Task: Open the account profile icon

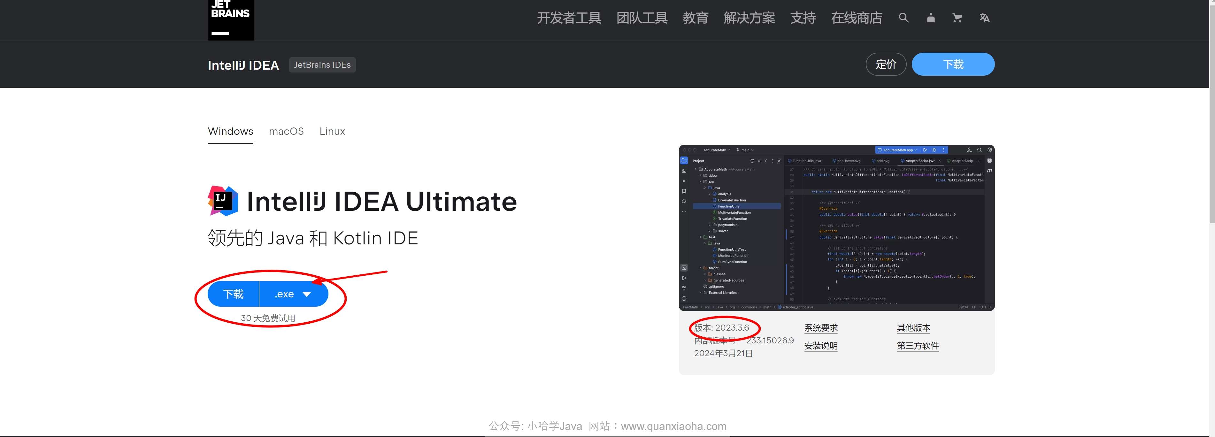Action: [x=931, y=18]
